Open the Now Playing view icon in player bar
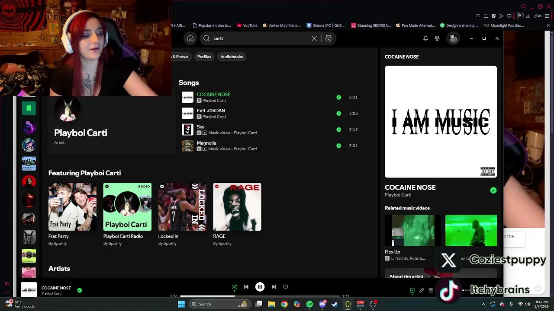 (412, 290)
